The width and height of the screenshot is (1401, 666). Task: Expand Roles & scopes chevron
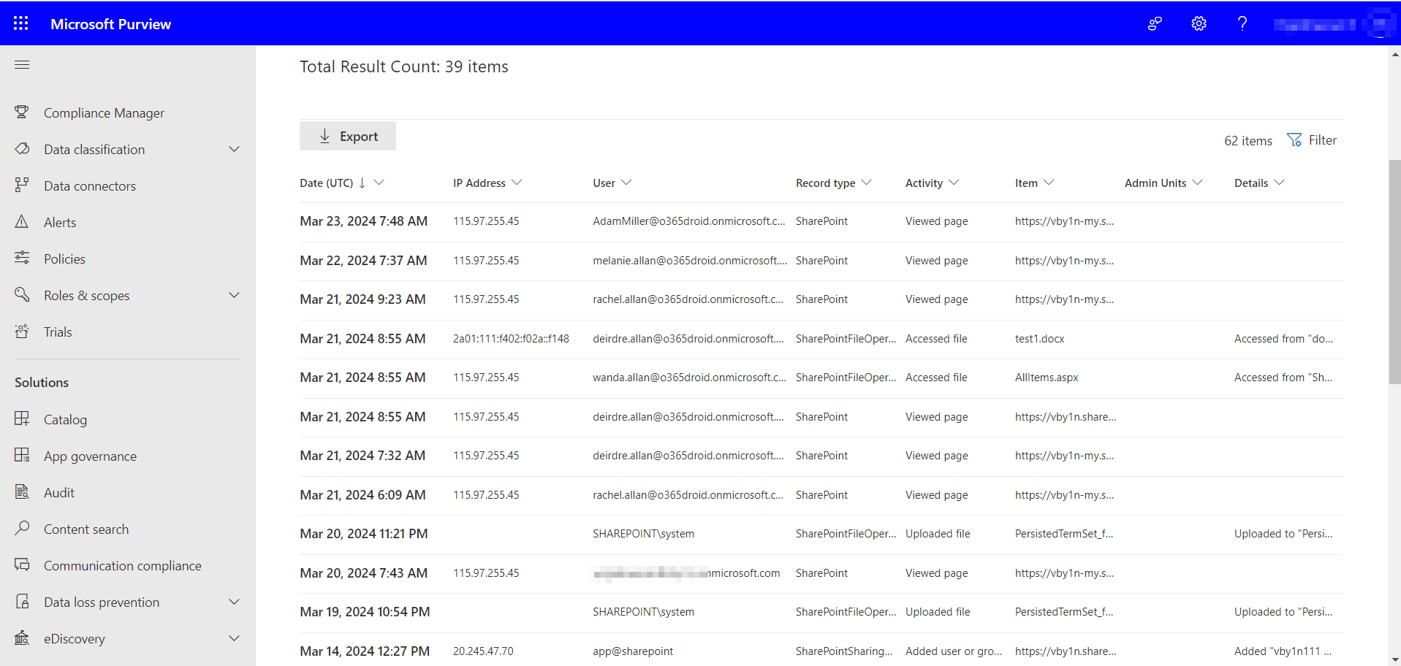click(234, 295)
